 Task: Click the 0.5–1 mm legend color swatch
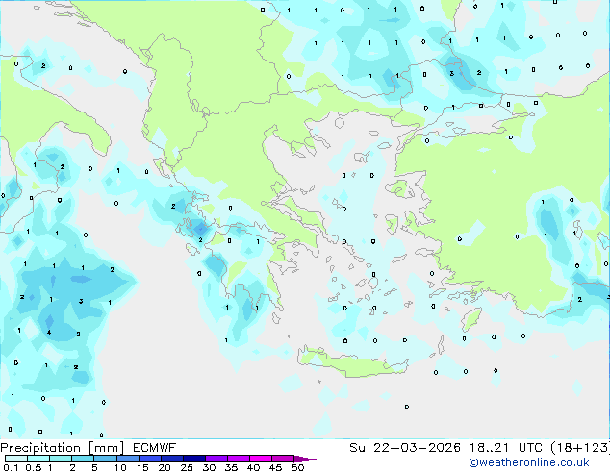click(38, 459)
